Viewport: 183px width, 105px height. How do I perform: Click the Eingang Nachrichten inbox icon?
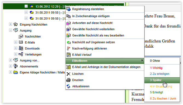click(16, 24)
